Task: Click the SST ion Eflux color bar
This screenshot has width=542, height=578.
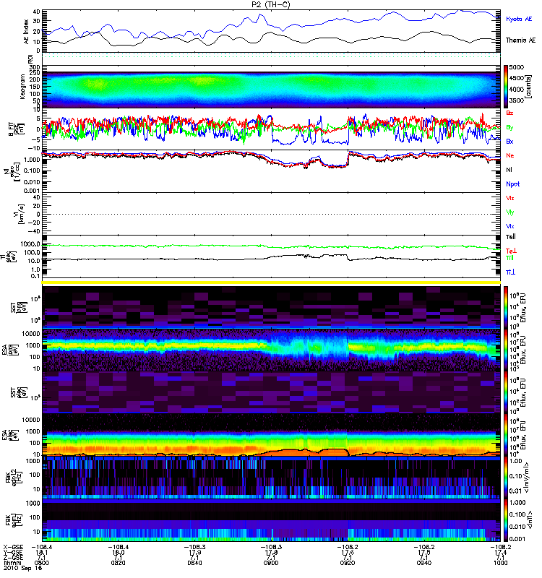Action: point(506,307)
